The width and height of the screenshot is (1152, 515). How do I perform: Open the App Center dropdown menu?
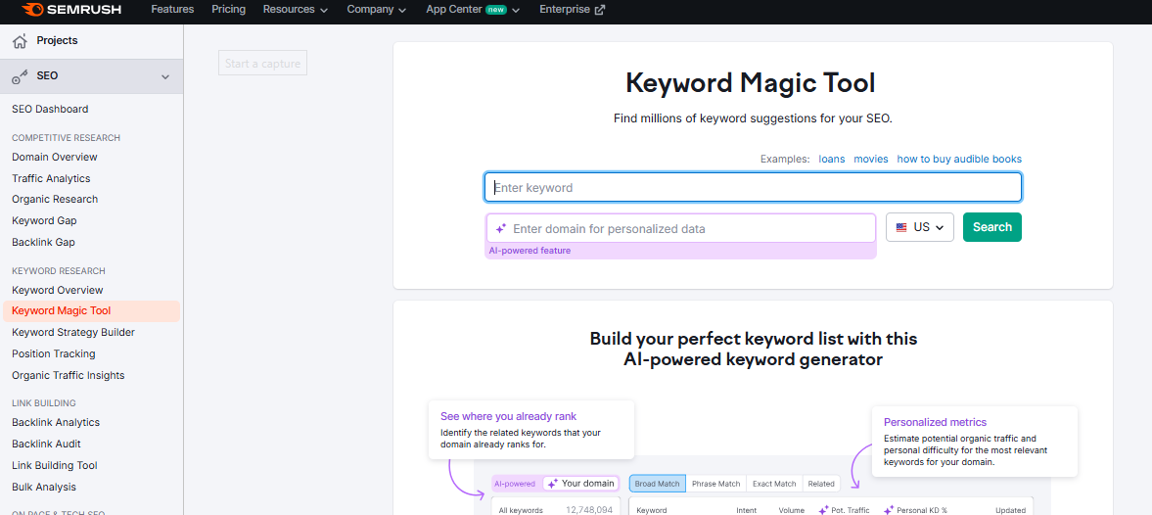pos(473,10)
